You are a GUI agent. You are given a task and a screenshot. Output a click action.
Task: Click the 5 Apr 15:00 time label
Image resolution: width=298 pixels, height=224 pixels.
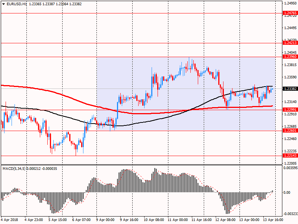[x=58, y=220]
